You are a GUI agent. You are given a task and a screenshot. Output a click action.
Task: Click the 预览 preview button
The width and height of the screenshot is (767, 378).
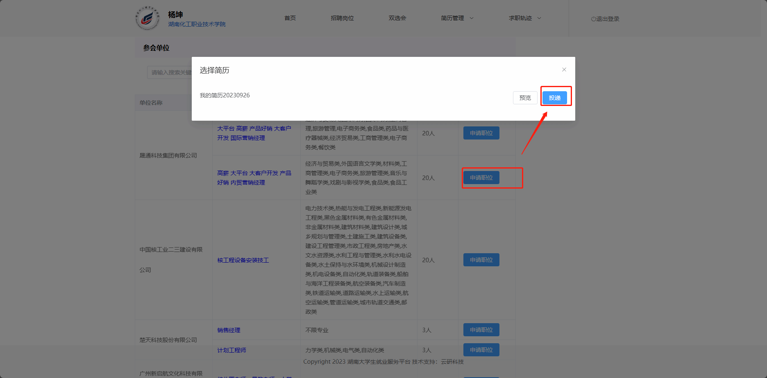[x=525, y=98]
